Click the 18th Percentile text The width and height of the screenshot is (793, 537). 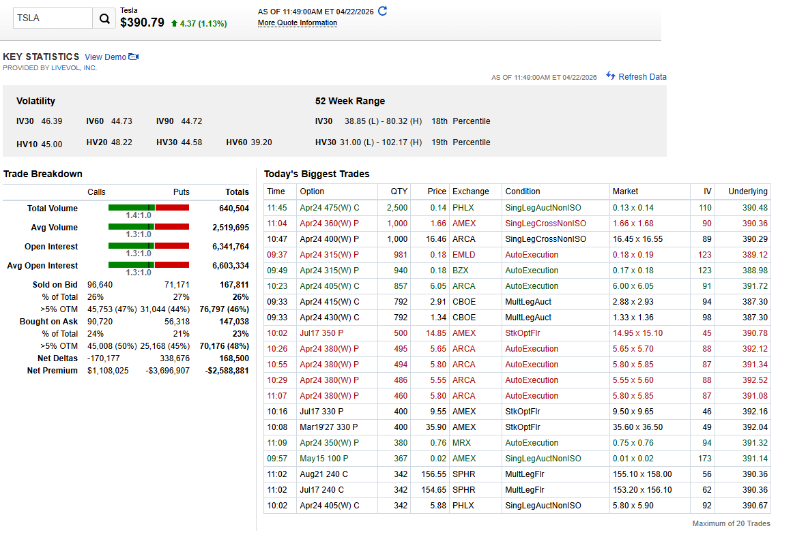point(461,121)
